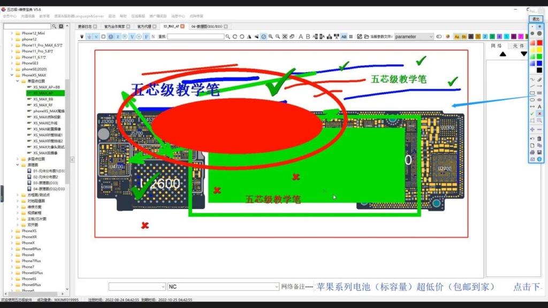Select the filled rectangle tool
Screen dimensions: 548x308
click(539, 93)
